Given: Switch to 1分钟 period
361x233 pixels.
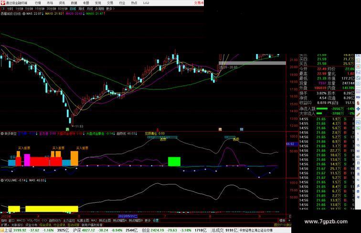Looking at the screenshot, I should [19, 9].
